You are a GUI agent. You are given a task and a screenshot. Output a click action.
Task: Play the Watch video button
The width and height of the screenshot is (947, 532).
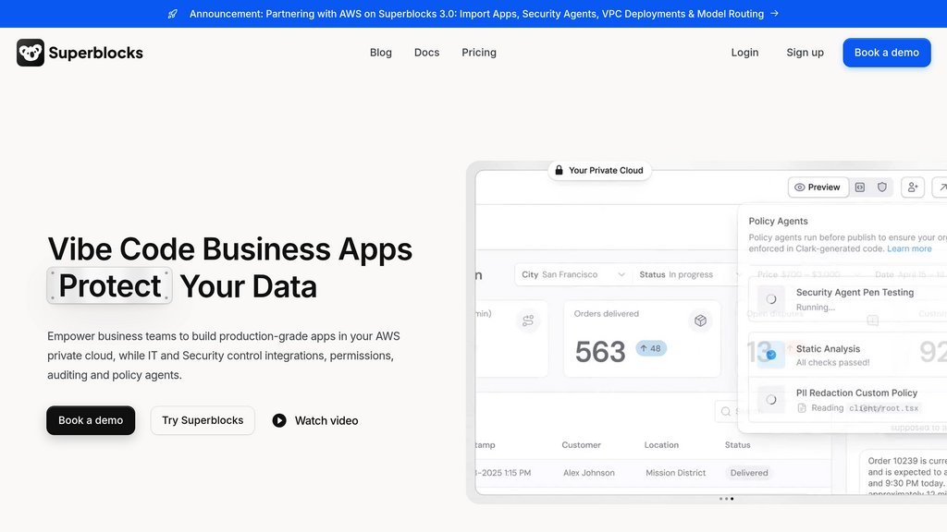point(314,420)
